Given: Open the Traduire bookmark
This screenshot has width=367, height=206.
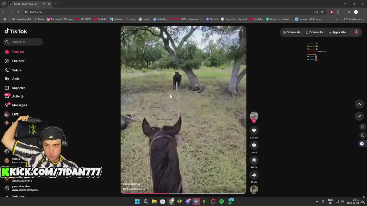Looking at the screenshot, I should pos(116,19).
